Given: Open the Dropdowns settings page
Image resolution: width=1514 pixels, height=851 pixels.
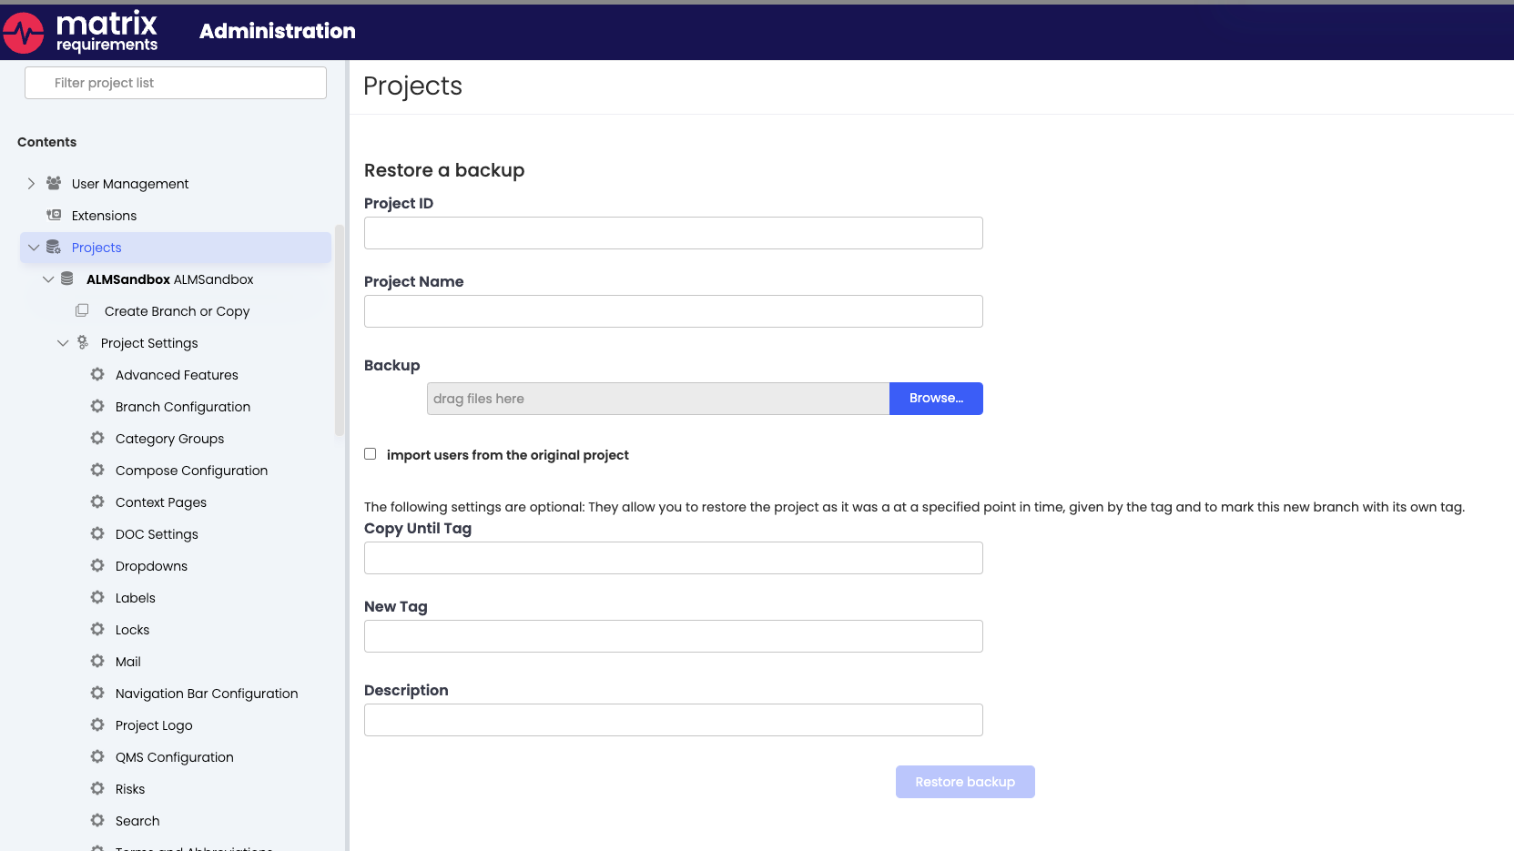Looking at the screenshot, I should coord(151,565).
